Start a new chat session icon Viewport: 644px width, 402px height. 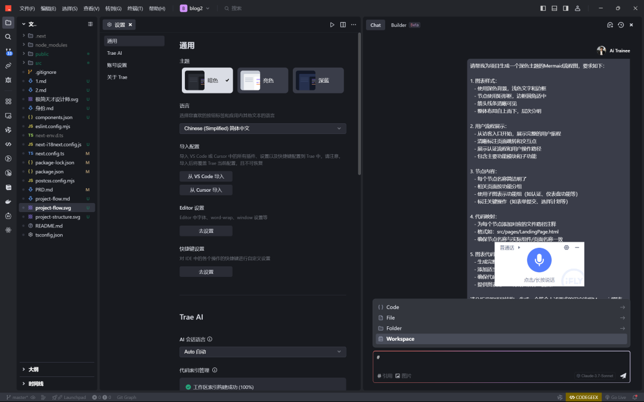pos(610,25)
